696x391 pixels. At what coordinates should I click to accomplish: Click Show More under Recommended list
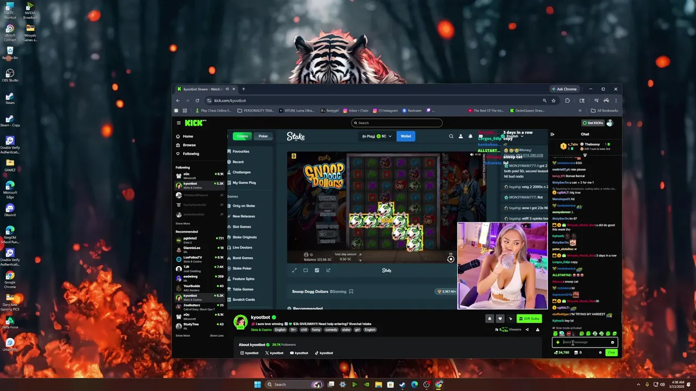183,336
